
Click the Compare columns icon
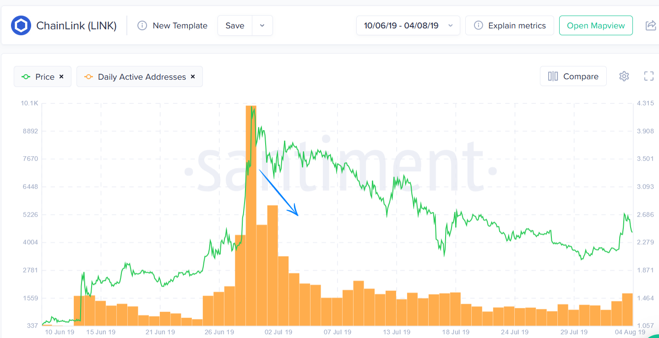point(553,76)
